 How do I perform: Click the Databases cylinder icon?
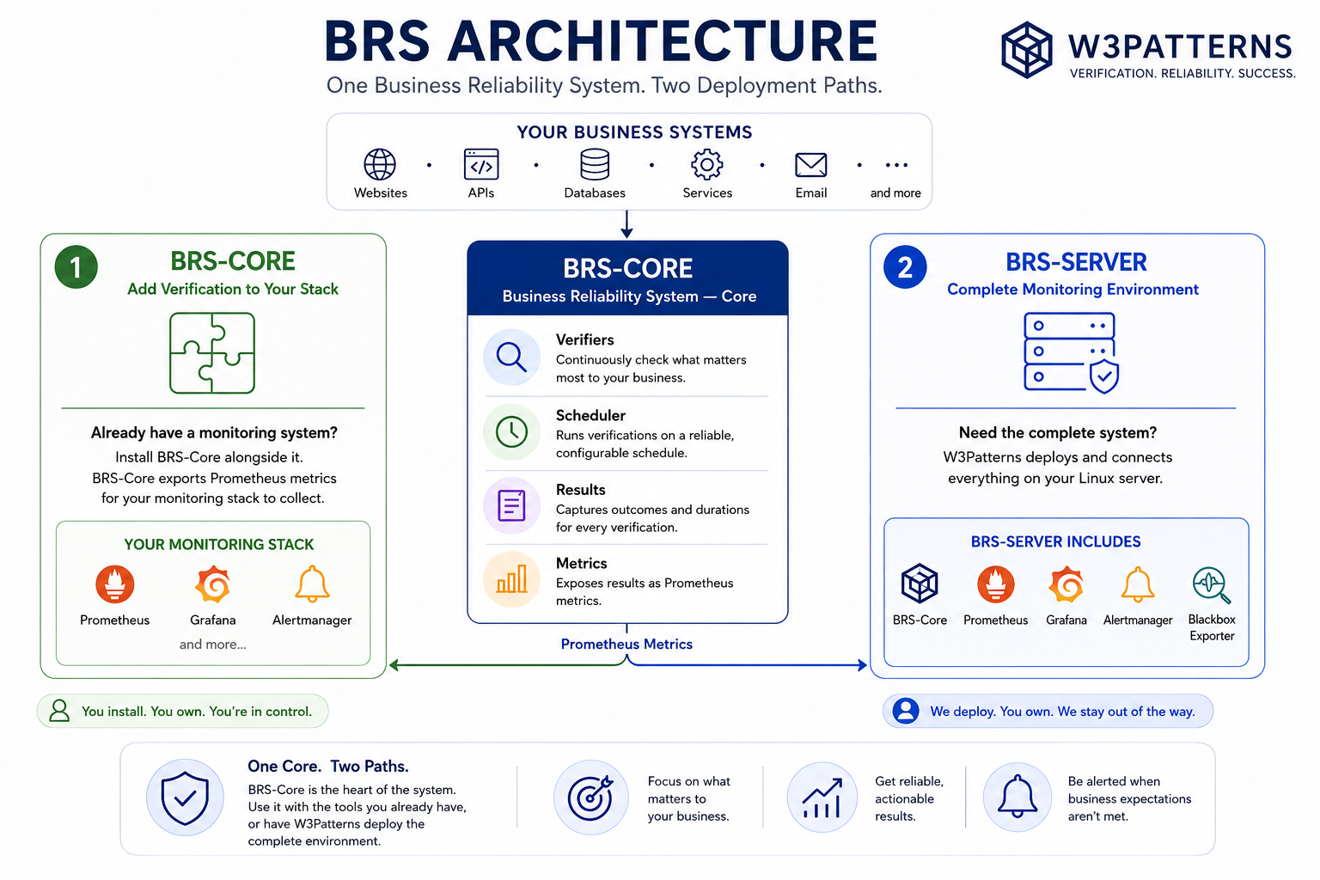595,164
